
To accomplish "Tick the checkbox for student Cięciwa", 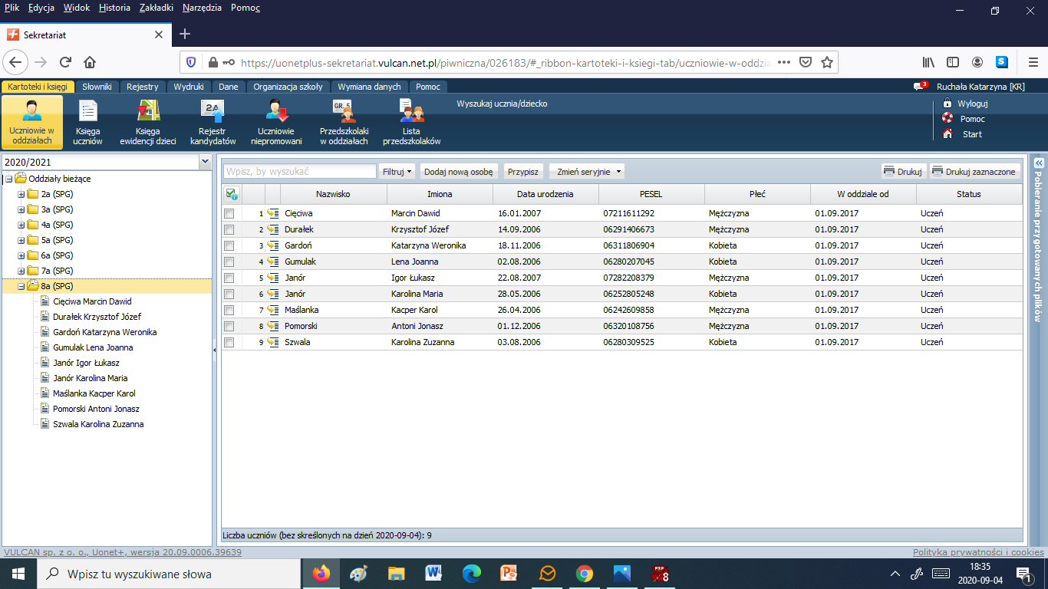I will 229,213.
